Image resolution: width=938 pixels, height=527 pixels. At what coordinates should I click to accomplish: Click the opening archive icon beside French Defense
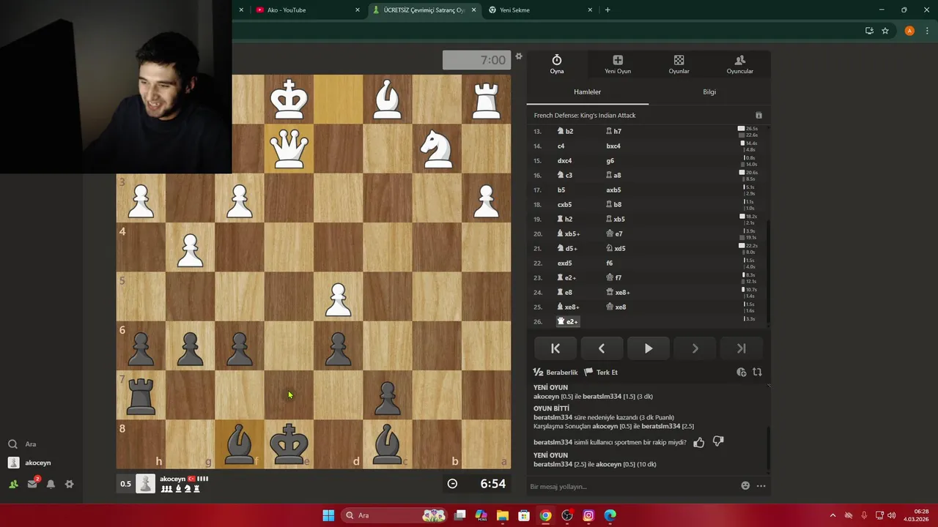pos(758,116)
